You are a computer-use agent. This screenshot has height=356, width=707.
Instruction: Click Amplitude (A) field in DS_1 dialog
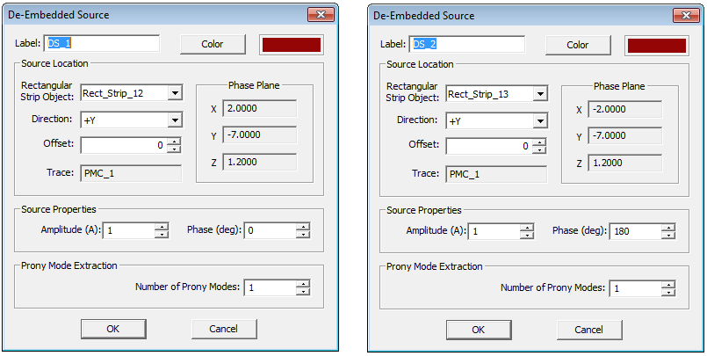click(129, 230)
